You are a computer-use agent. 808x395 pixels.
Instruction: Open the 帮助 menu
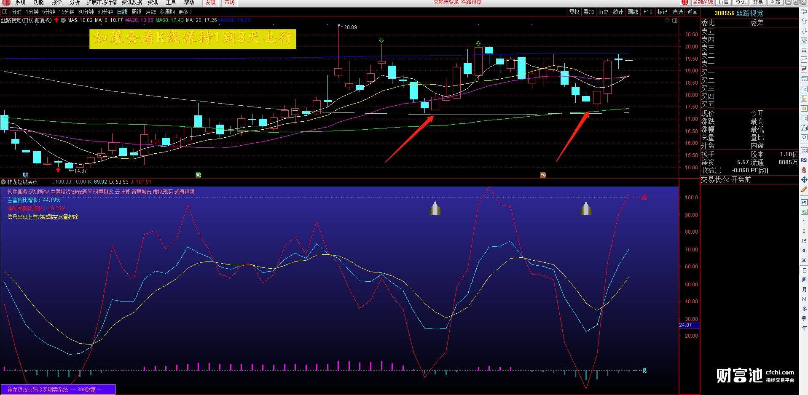(x=189, y=3)
